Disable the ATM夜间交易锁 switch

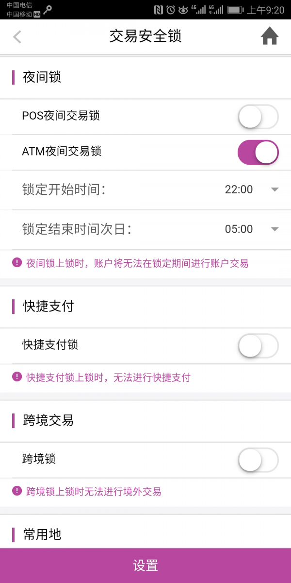point(258,152)
